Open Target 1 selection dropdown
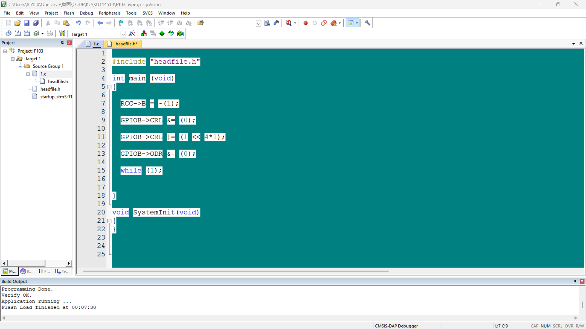Screen dimensions: 586x329 tap(123, 34)
